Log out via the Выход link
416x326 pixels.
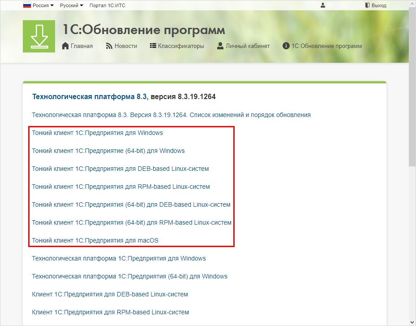(379, 5)
